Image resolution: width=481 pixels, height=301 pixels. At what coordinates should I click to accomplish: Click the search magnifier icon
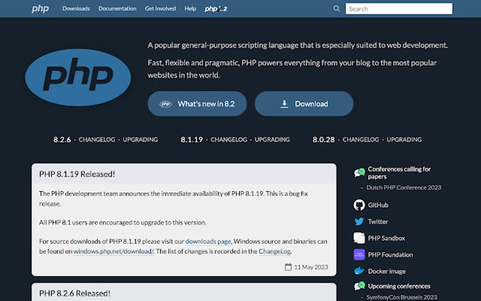(336, 8)
